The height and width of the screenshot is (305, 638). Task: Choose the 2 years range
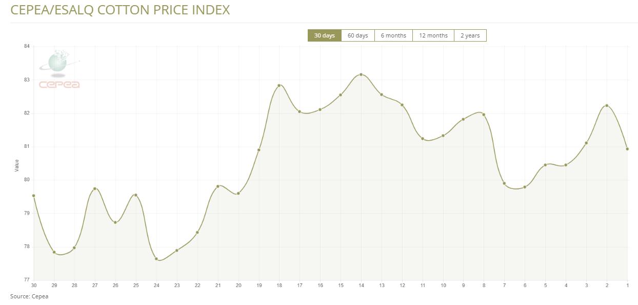point(470,35)
